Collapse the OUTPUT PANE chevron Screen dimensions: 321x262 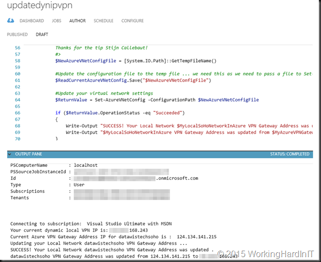pos(10,154)
